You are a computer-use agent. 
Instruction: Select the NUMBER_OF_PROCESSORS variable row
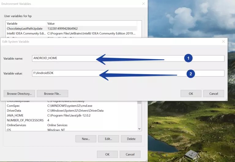click(x=72, y=120)
